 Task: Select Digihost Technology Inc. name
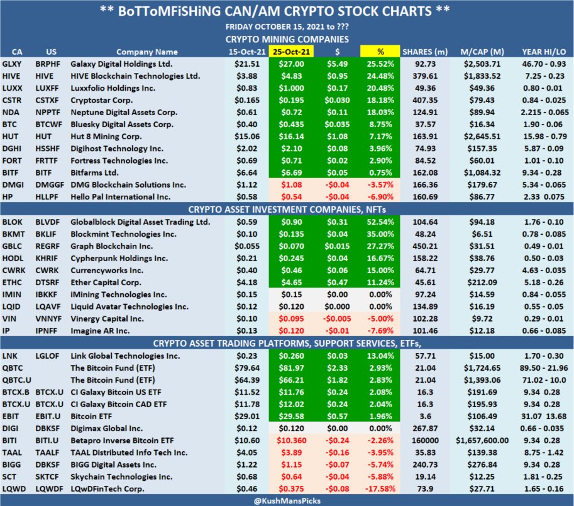click(117, 149)
